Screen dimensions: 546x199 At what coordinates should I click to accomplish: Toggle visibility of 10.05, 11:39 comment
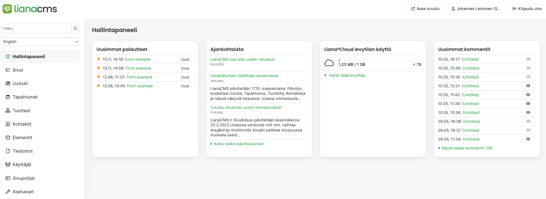[x=528, y=104]
